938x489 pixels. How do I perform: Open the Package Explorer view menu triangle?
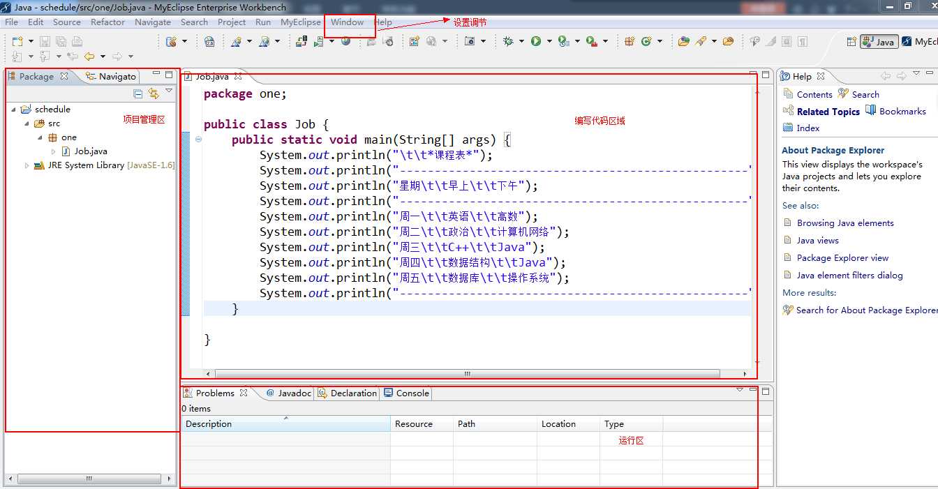pyautogui.click(x=168, y=91)
